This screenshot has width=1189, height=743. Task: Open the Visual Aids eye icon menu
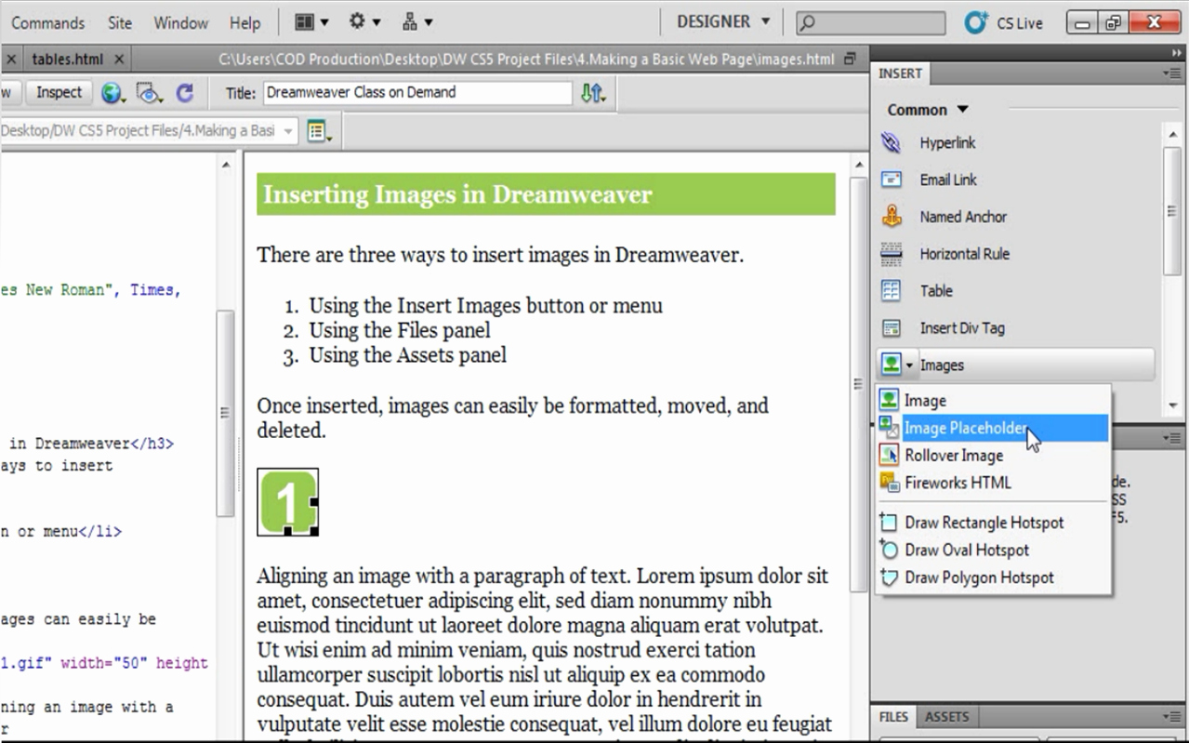[150, 93]
